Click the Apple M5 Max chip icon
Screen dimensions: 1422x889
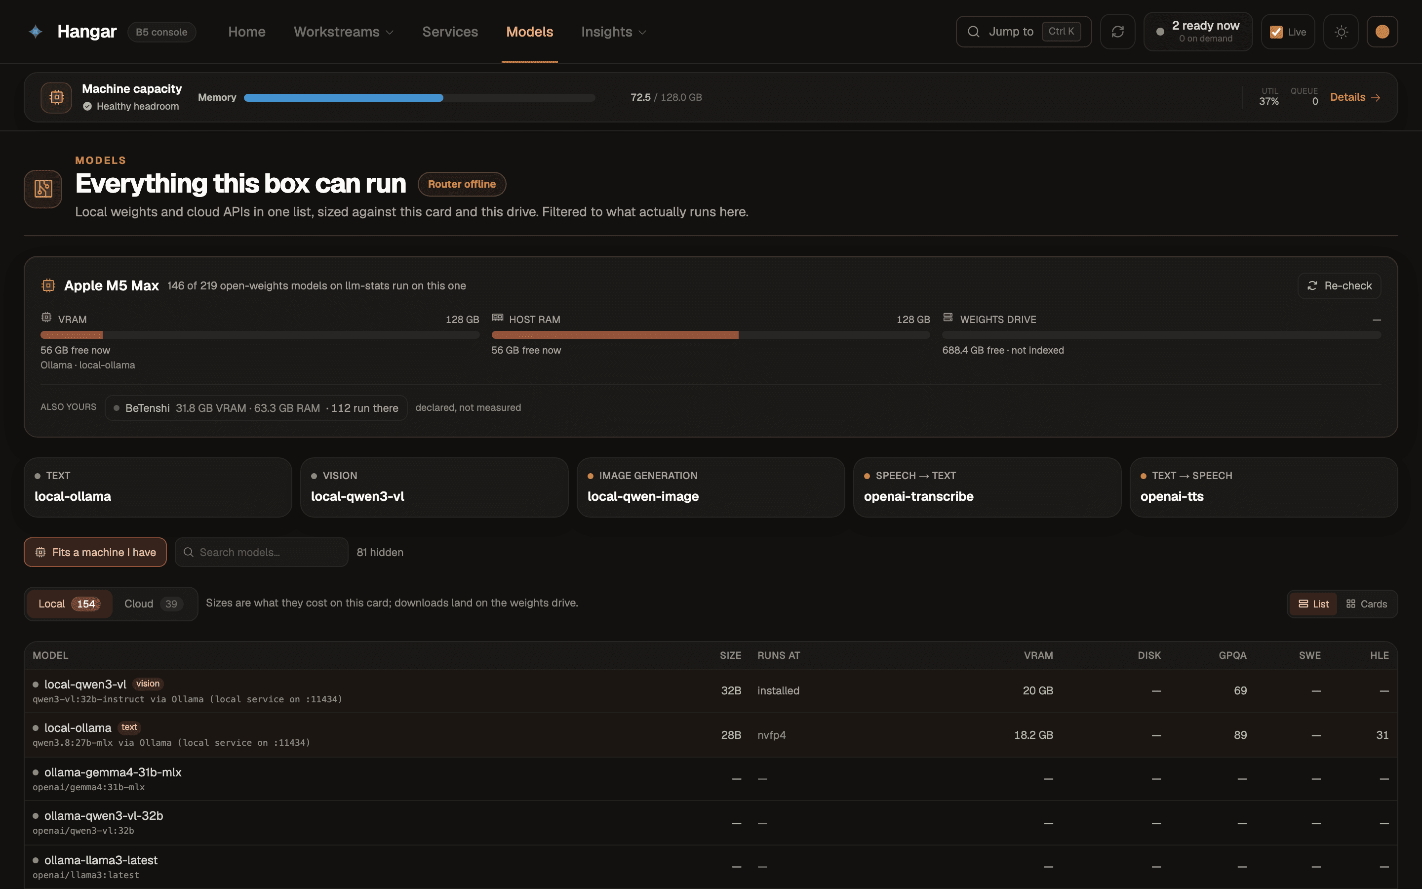[x=48, y=286]
